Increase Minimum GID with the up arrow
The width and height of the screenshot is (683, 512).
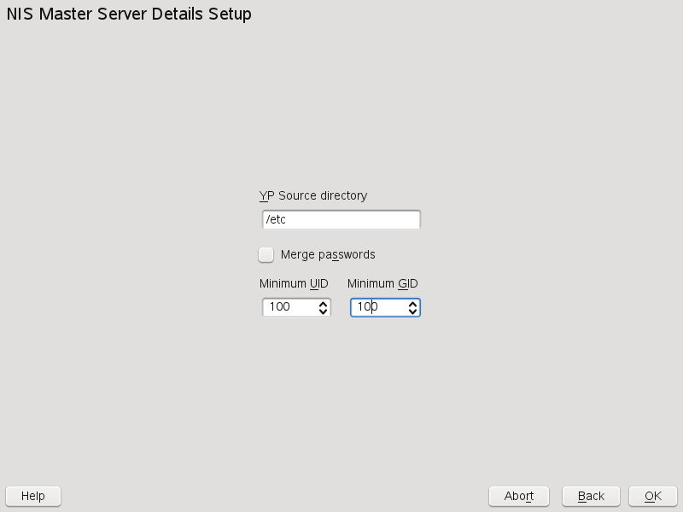(x=412, y=303)
